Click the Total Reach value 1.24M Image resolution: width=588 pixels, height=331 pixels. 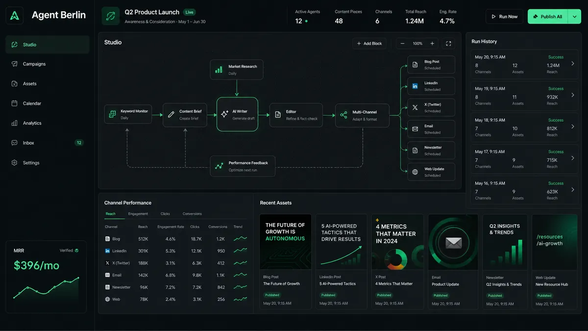coord(415,21)
